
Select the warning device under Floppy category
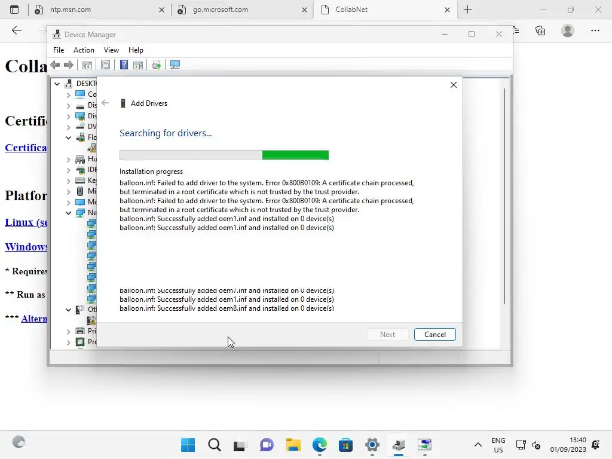[91, 148]
